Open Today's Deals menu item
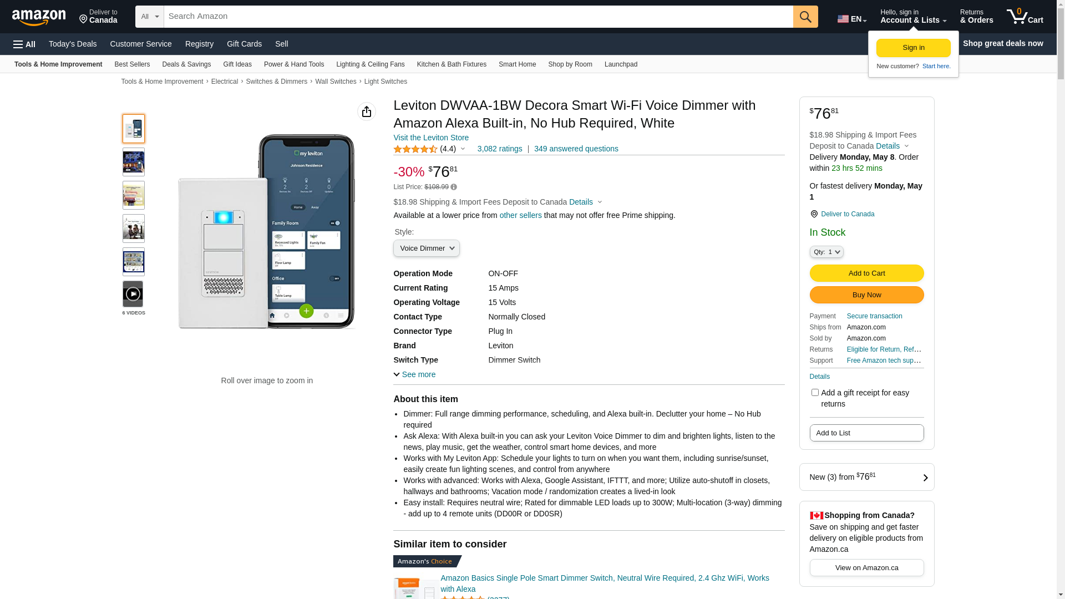Screen dimensions: 1065x599 pos(73,44)
